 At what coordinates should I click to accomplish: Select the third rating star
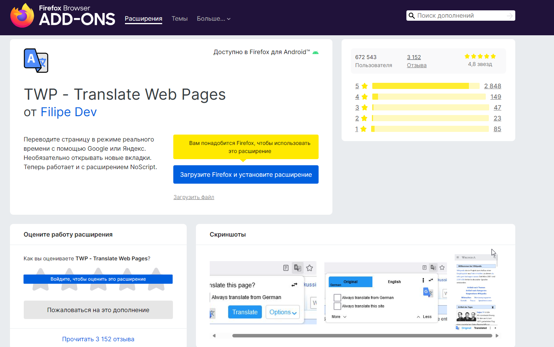(98, 279)
